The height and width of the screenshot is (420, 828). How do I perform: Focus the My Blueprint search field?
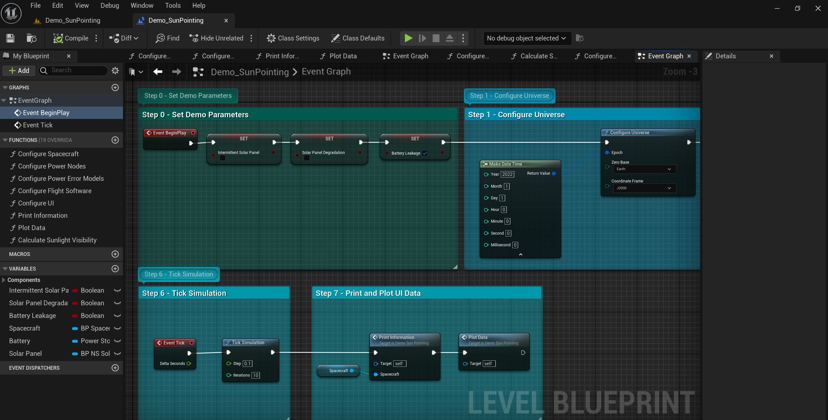pyautogui.click(x=73, y=70)
